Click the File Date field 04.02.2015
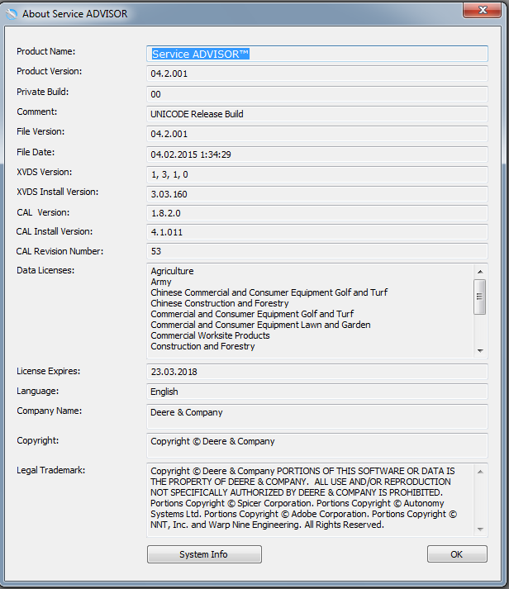Screen dimensions: 509x589 (x=317, y=154)
